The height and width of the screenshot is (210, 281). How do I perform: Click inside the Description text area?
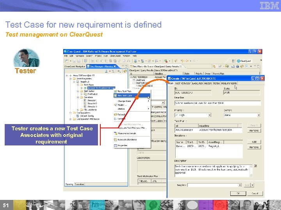(x=212, y=171)
